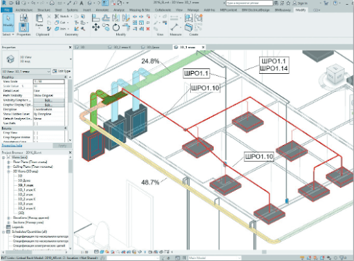
Task: Collapse the Extents properties group
Action: (66, 128)
